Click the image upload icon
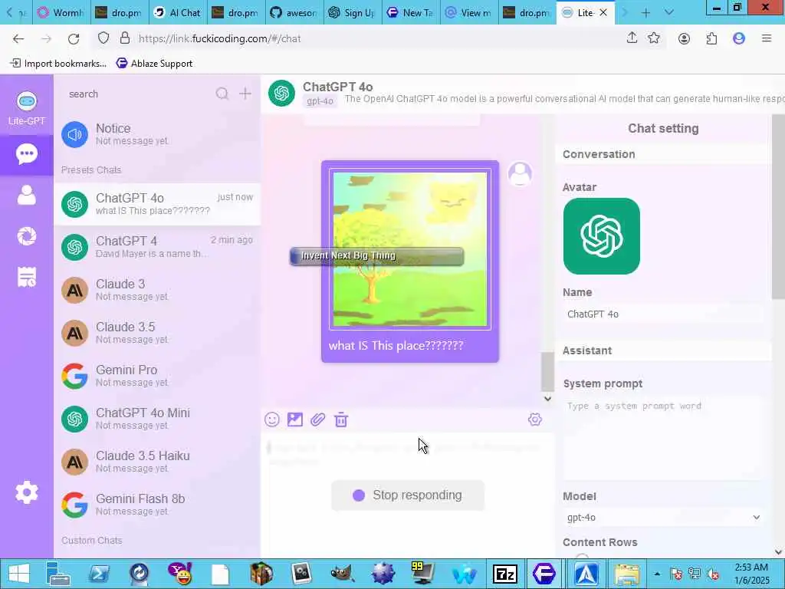Viewport: 785px width, 589px height. pyautogui.click(x=295, y=420)
